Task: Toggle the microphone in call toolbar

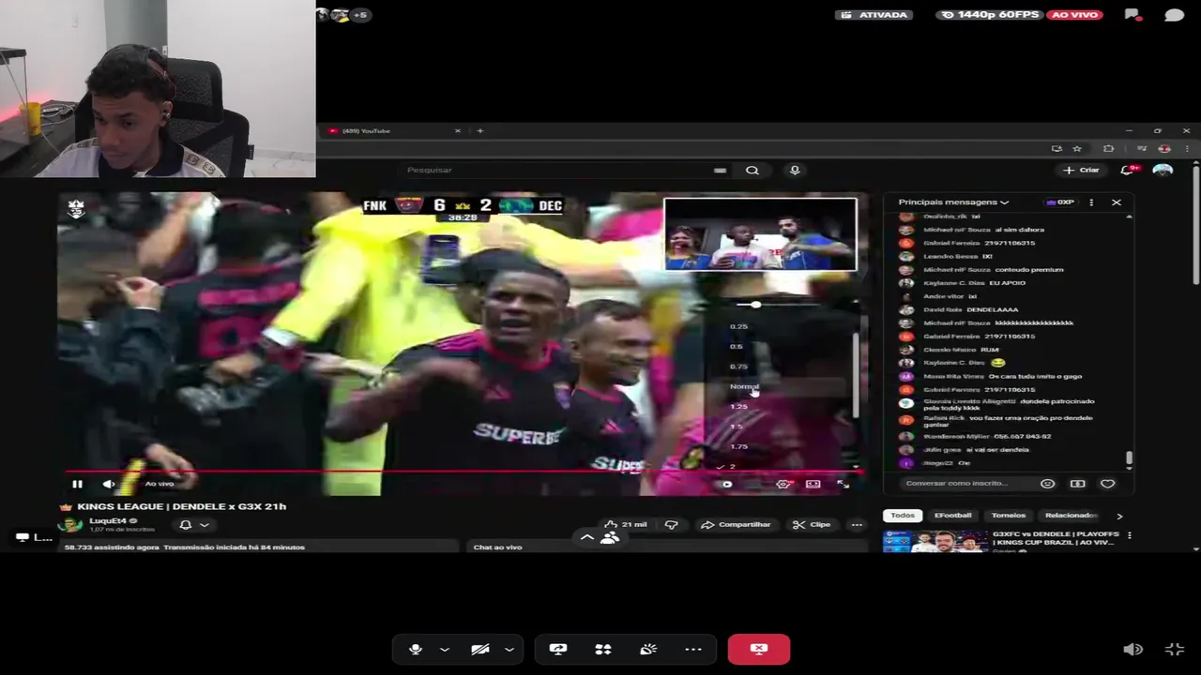Action: coord(416,649)
